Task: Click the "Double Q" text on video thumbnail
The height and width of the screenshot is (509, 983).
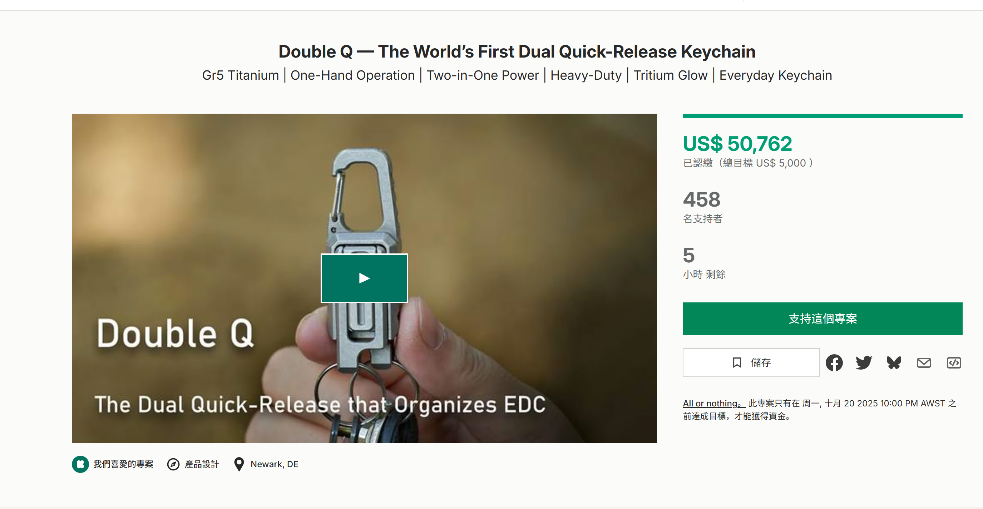Action: click(175, 333)
